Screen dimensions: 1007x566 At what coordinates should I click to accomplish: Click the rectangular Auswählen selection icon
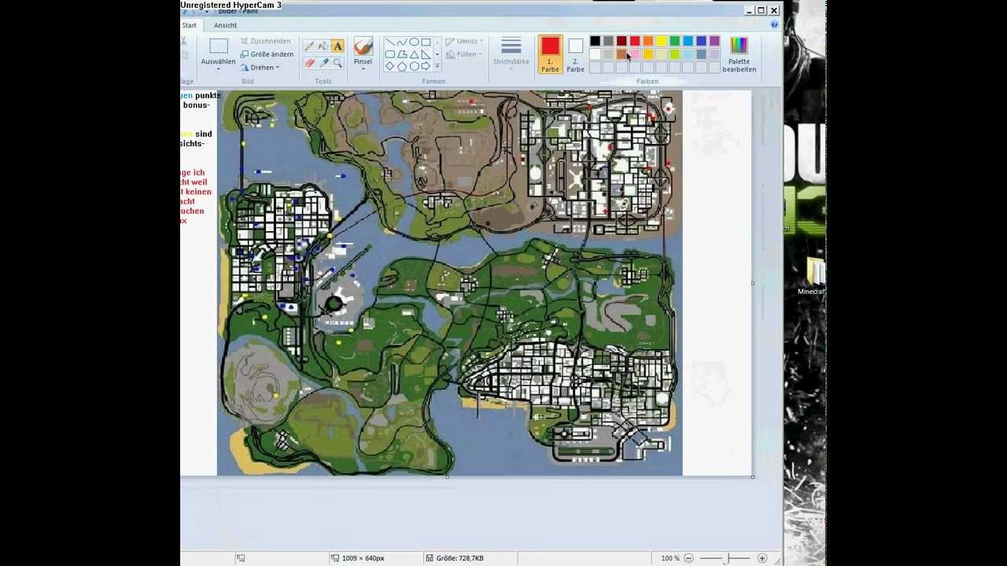pos(218,46)
